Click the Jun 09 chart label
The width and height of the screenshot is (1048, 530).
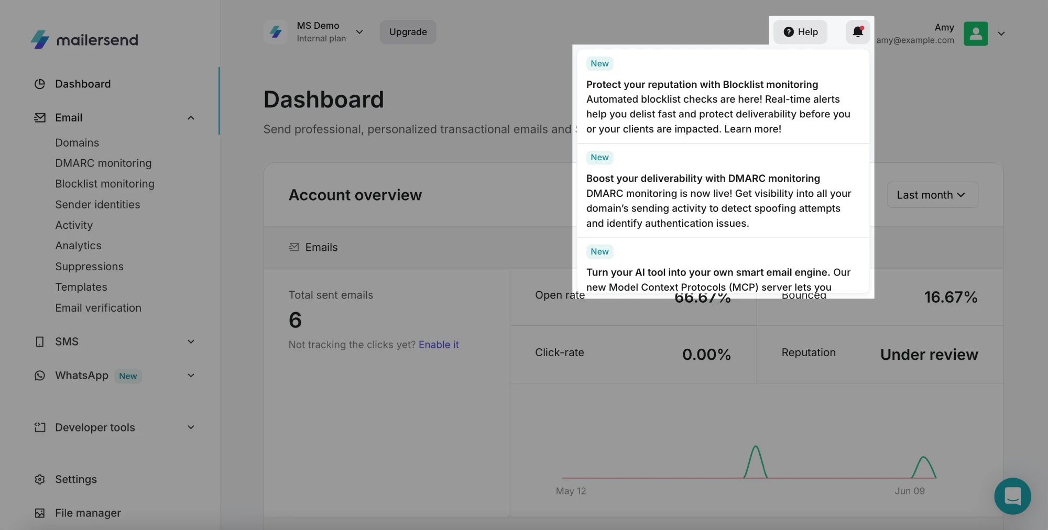pyautogui.click(x=910, y=491)
